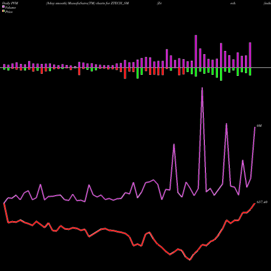Click the 'Daily PVM' title text
Viewport: 271px width, 271px height.
10,3
